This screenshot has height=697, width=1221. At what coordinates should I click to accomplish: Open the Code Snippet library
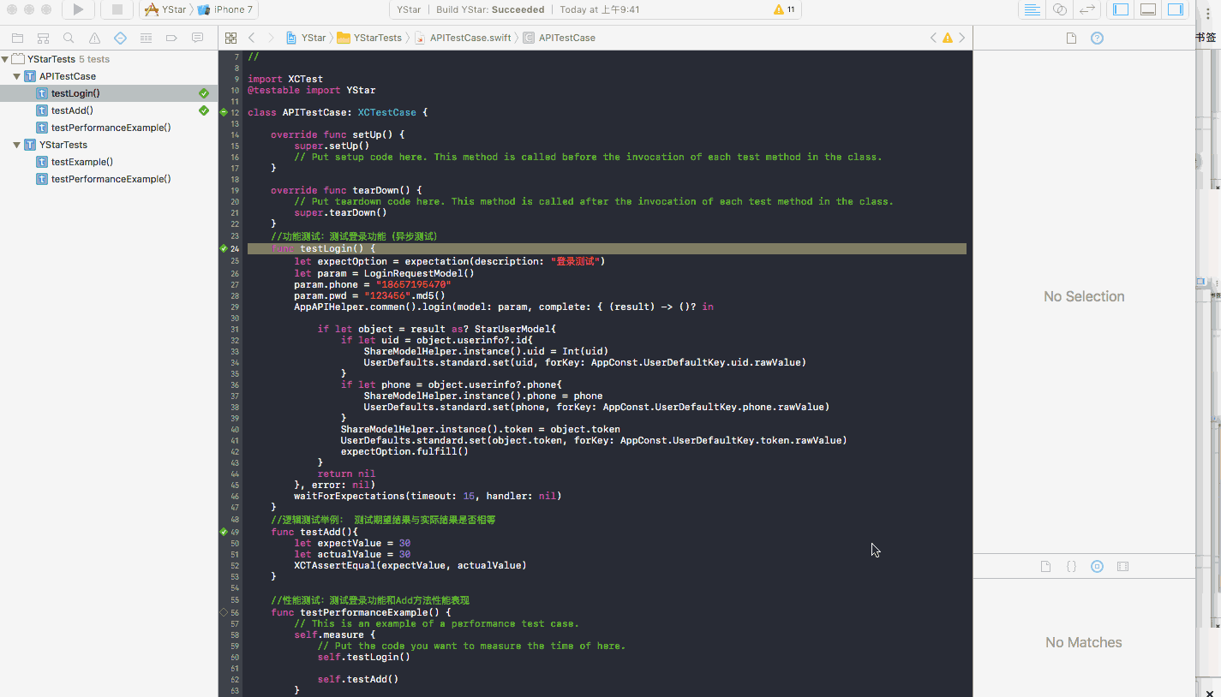tap(1071, 566)
